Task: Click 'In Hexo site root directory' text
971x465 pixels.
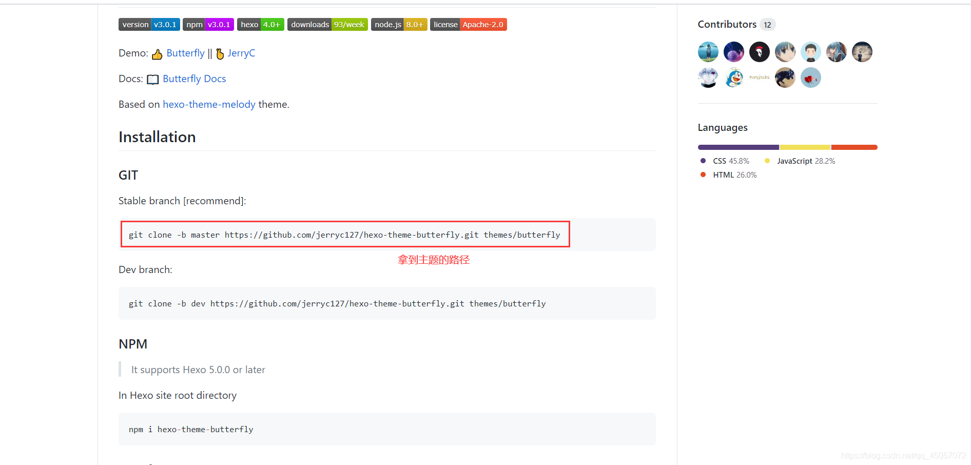Action: click(178, 396)
